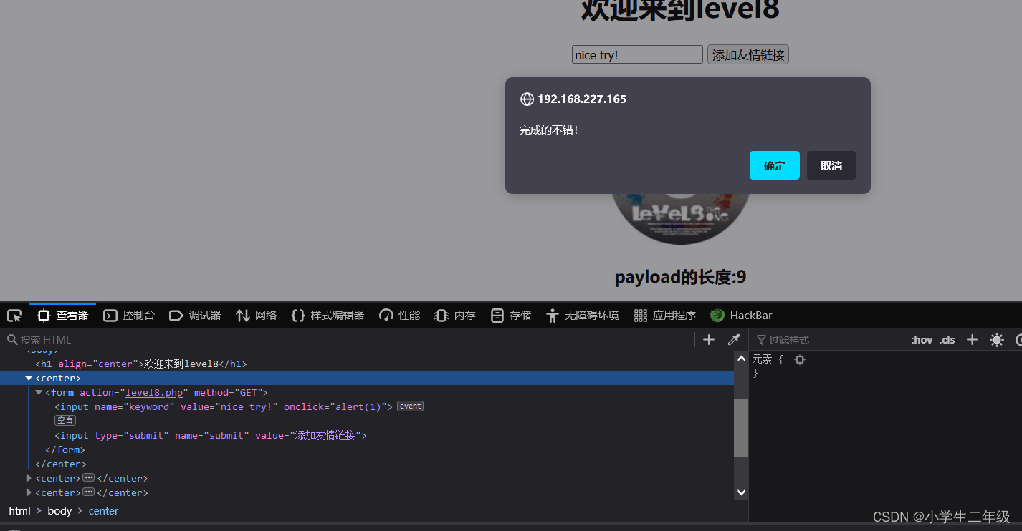
Task: Click the event badge on keyword input
Action: pyautogui.click(x=411, y=406)
